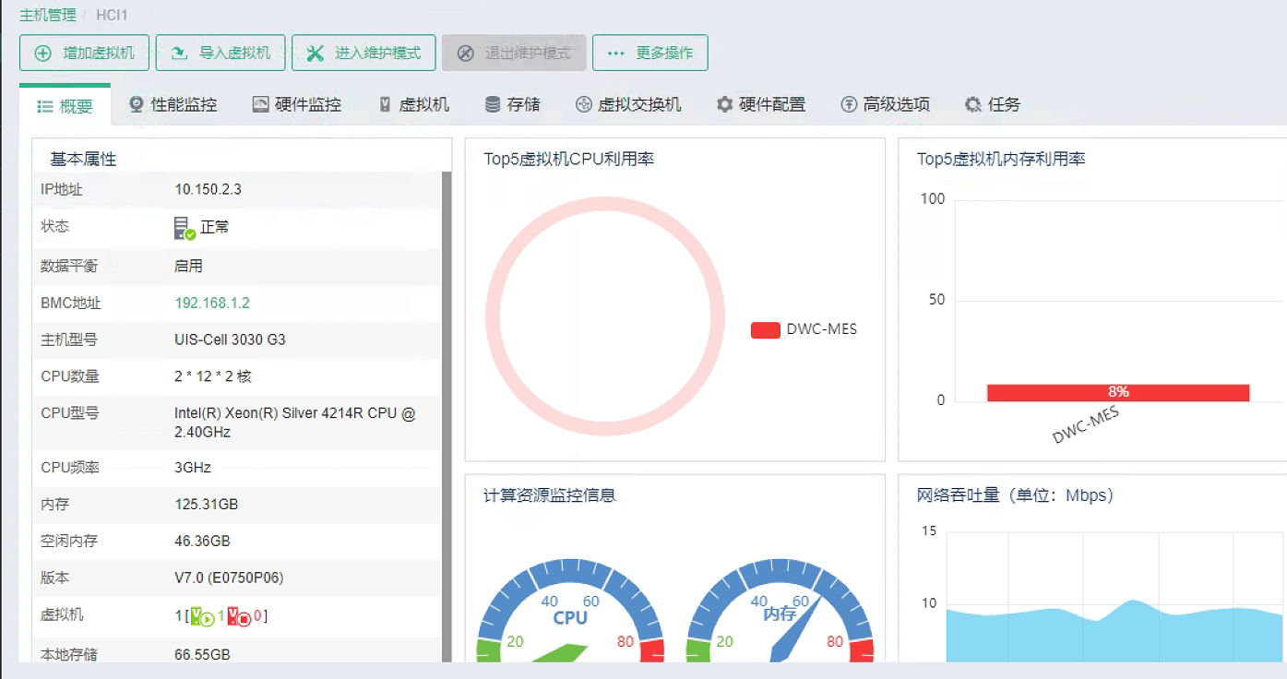Click the Top5虚拟机CPU利用率 panel title
The width and height of the screenshot is (1287, 679).
pyautogui.click(x=569, y=159)
